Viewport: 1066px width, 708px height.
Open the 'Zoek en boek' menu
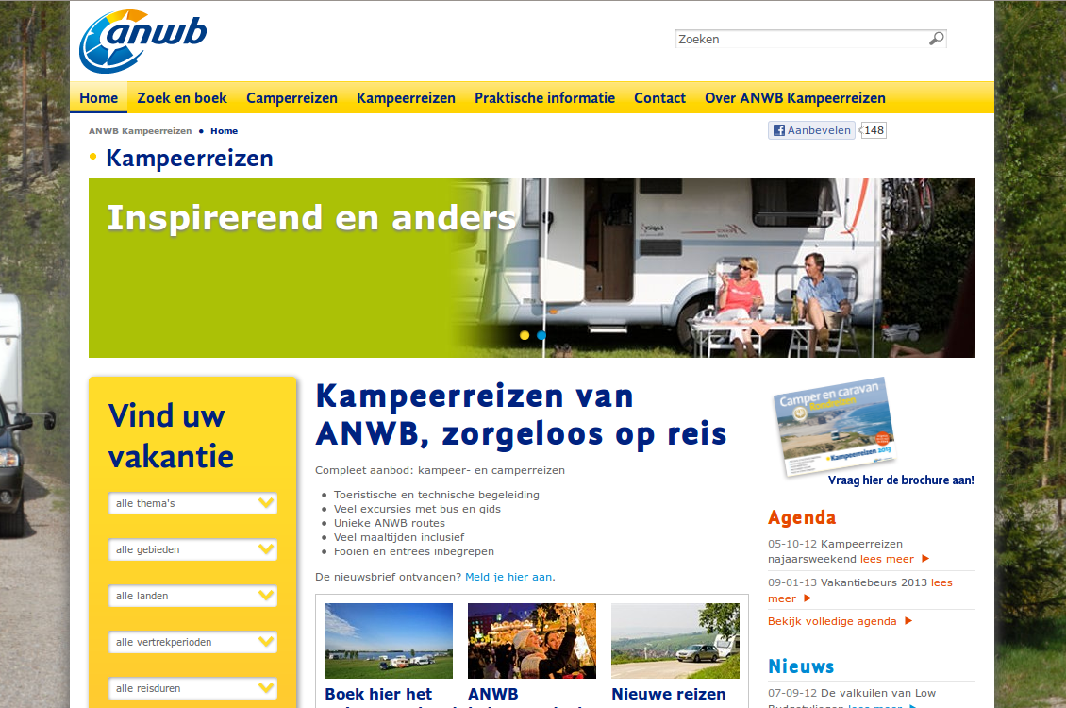pos(182,98)
